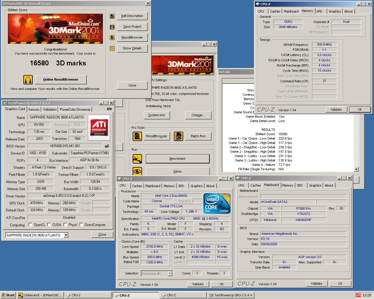Click the System Info button
The height and width of the screenshot is (299, 374).
[157, 115]
